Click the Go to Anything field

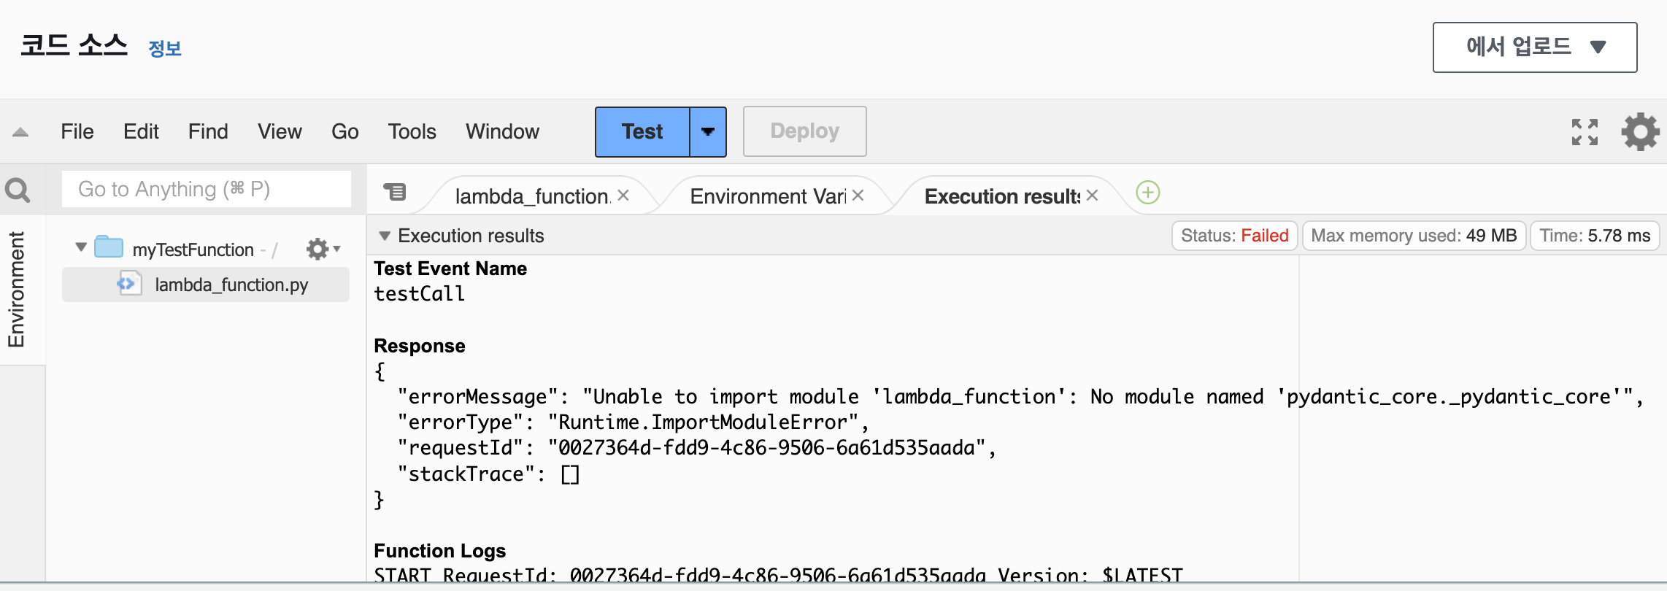point(206,190)
